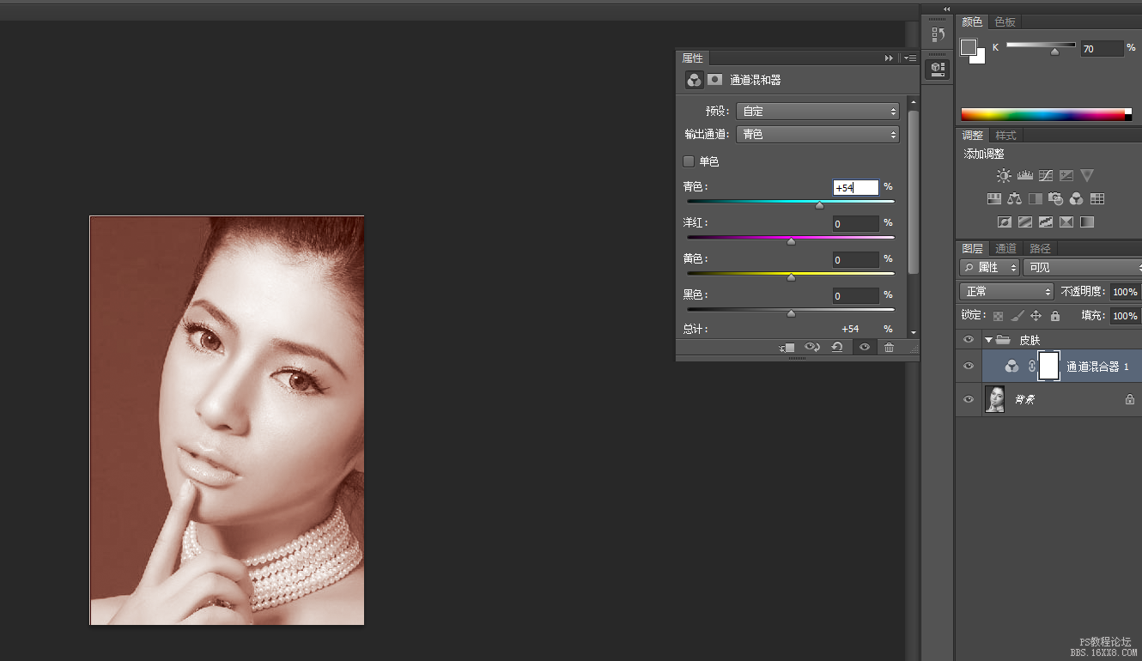Switch to the 通道 channels tab
Viewport: 1142px width, 661px height.
point(1005,249)
